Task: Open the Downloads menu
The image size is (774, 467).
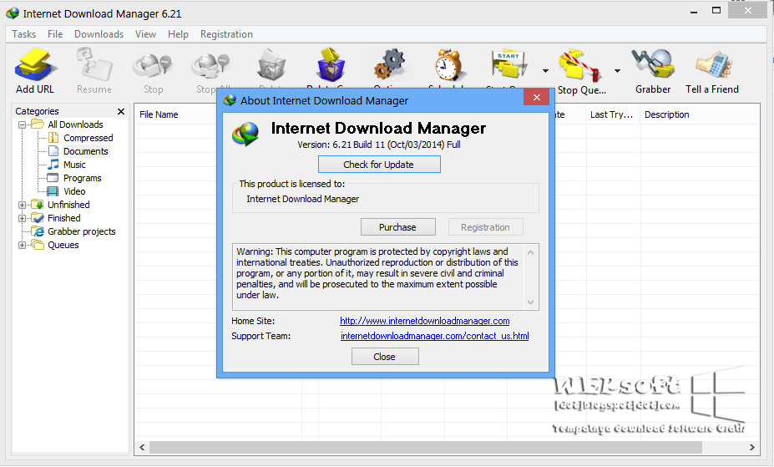Action: (x=99, y=34)
